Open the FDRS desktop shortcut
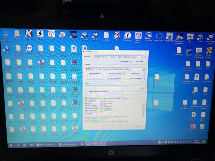215x161 pixels. tap(200, 37)
